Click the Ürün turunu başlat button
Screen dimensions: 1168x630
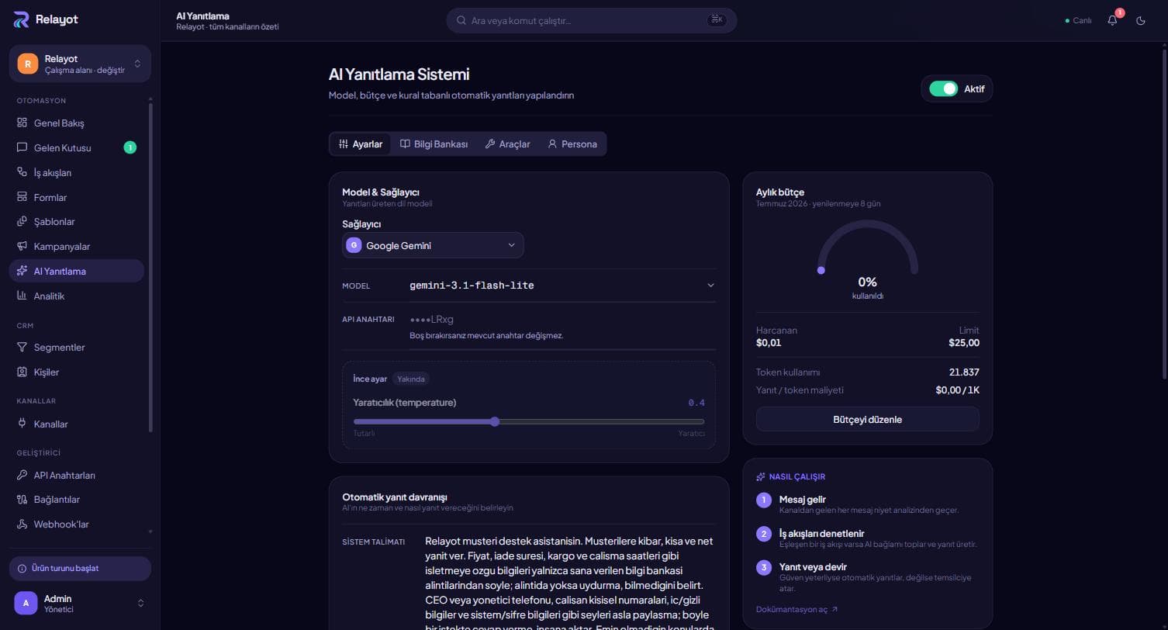coord(80,568)
